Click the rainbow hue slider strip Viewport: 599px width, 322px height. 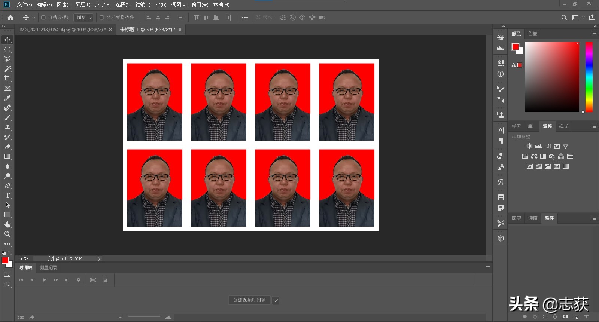(x=589, y=77)
